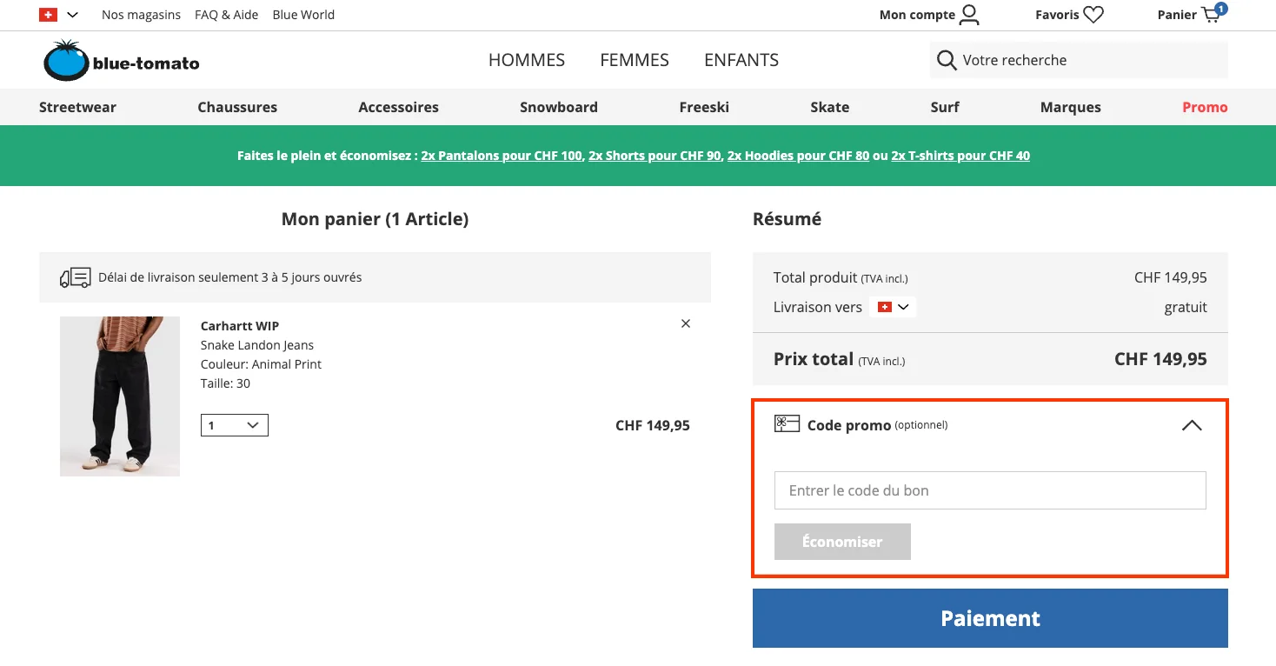Viewport: 1276px width, 666px height.
Task: Open FAQ & Aide link
Action: point(226,15)
